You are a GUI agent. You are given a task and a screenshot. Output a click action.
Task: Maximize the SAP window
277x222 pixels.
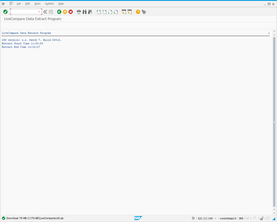tap(269, 4)
